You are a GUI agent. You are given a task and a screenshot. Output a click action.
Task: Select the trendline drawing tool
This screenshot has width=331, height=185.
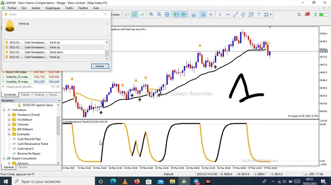coord(235,14)
